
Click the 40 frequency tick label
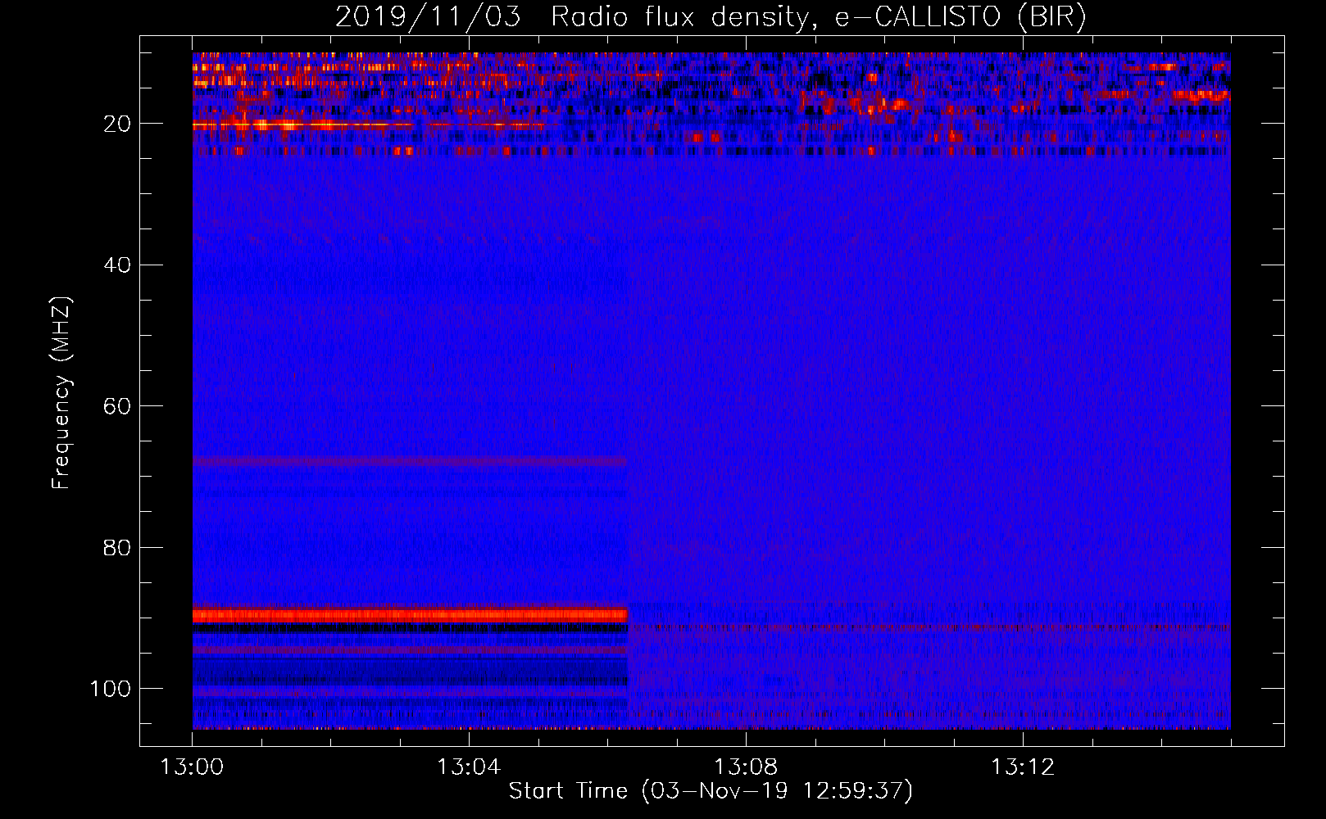(117, 265)
